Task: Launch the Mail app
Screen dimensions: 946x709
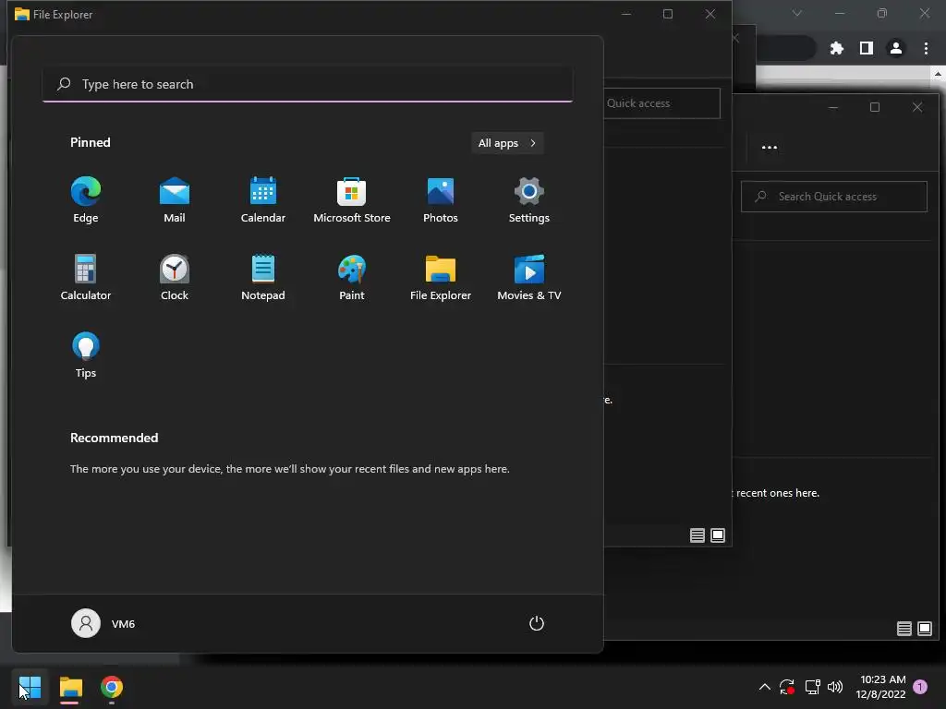Action: pyautogui.click(x=175, y=200)
